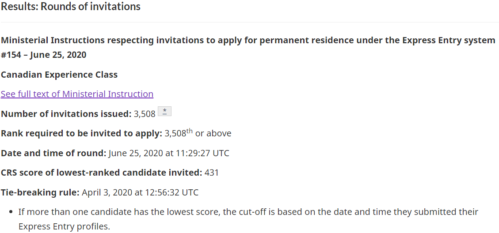Click the bullet point explaining the cut-off
The width and height of the screenshot is (499, 233).
pyautogui.click(x=248, y=212)
